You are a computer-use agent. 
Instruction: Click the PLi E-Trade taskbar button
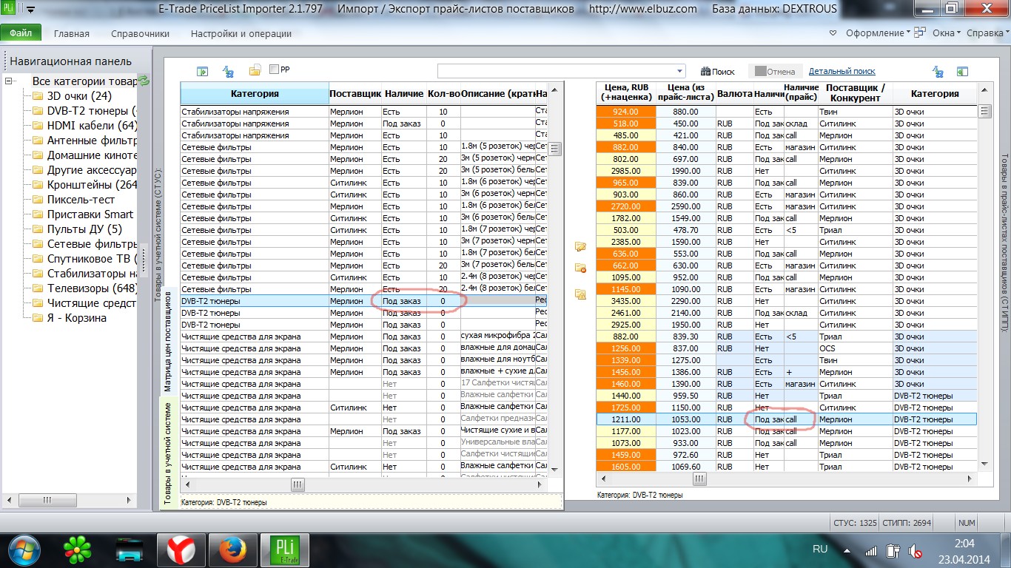284,550
